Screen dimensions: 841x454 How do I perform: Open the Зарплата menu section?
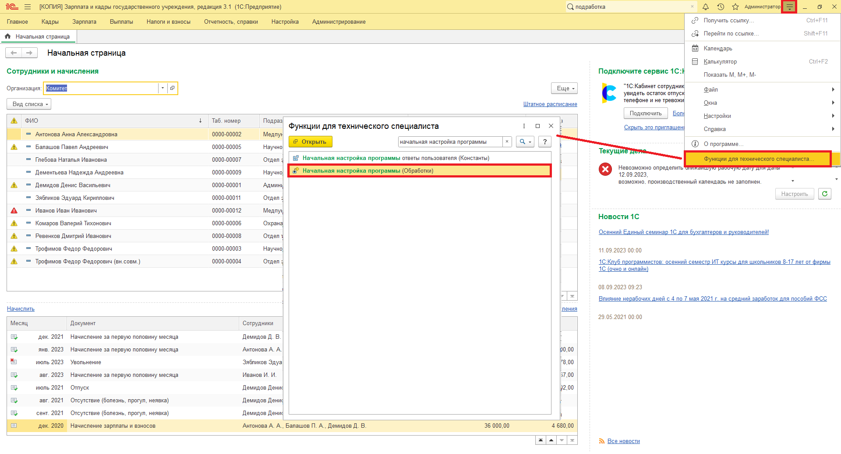84,22
